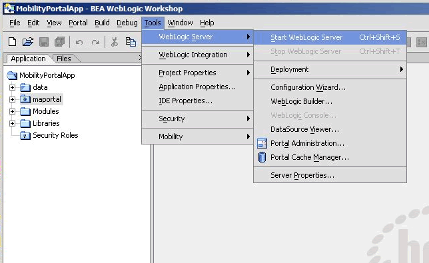Click the Save toolbar icon
Image resolution: width=429 pixels, height=263 pixels.
tap(44, 42)
